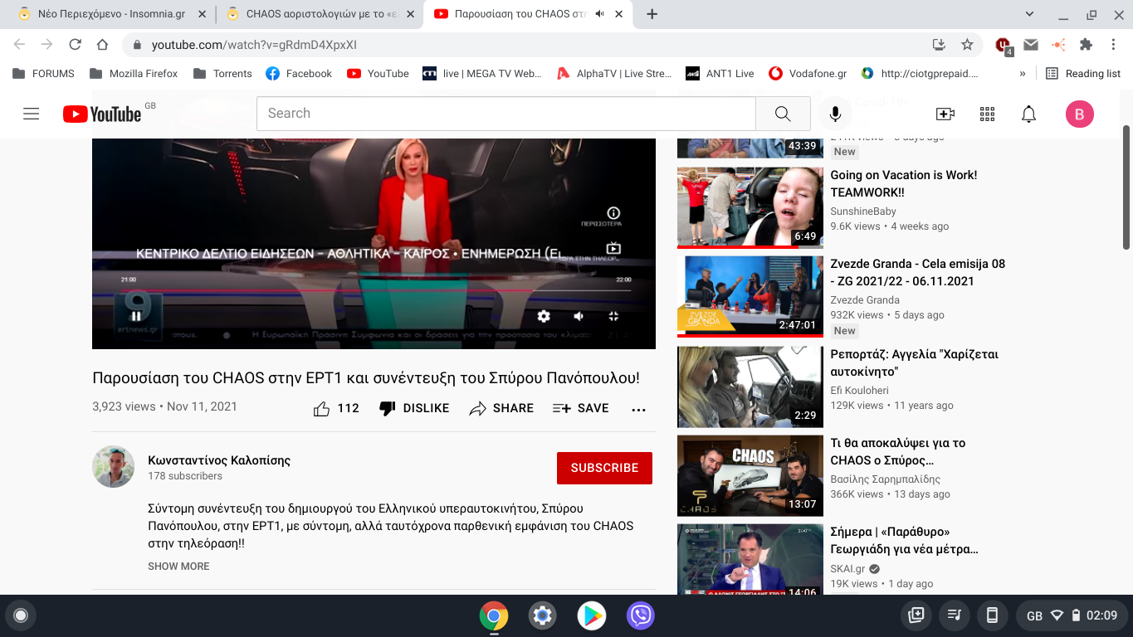Open Facebook bookmark
Viewport: 1133px width, 637px height.
pos(299,74)
